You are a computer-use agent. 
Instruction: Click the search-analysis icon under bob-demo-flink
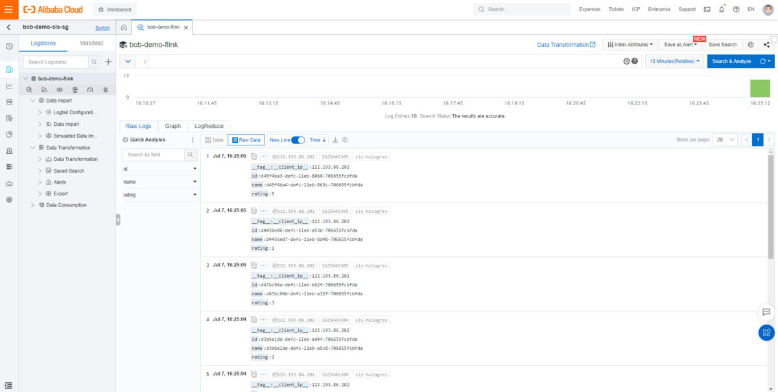pyautogui.click(x=29, y=90)
